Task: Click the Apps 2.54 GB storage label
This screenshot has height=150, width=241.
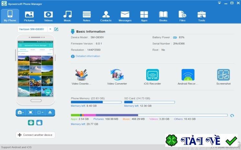Action: click(80, 119)
